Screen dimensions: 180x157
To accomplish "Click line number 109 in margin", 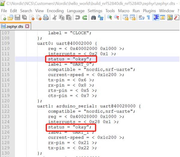I will (5, 43).
